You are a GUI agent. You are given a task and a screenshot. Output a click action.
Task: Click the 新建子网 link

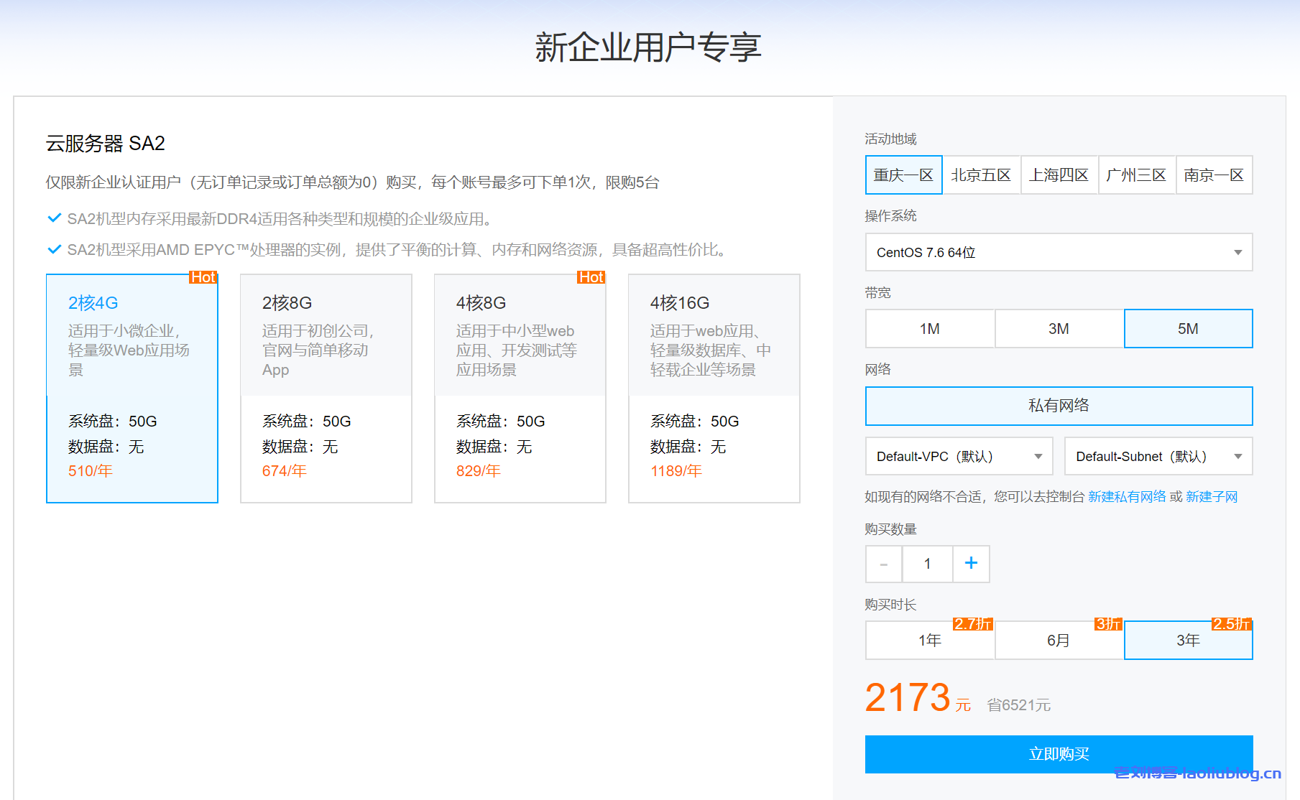[x=1212, y=496]
